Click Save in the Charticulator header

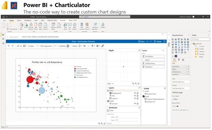pyautogui.click(x=142, y=41)
